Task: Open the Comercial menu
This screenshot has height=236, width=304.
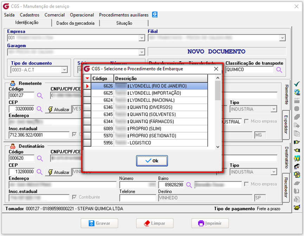Action: coord(55,15)
